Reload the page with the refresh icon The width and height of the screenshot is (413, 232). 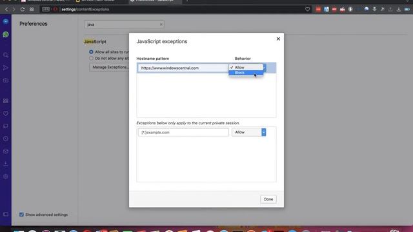[23, 9]
